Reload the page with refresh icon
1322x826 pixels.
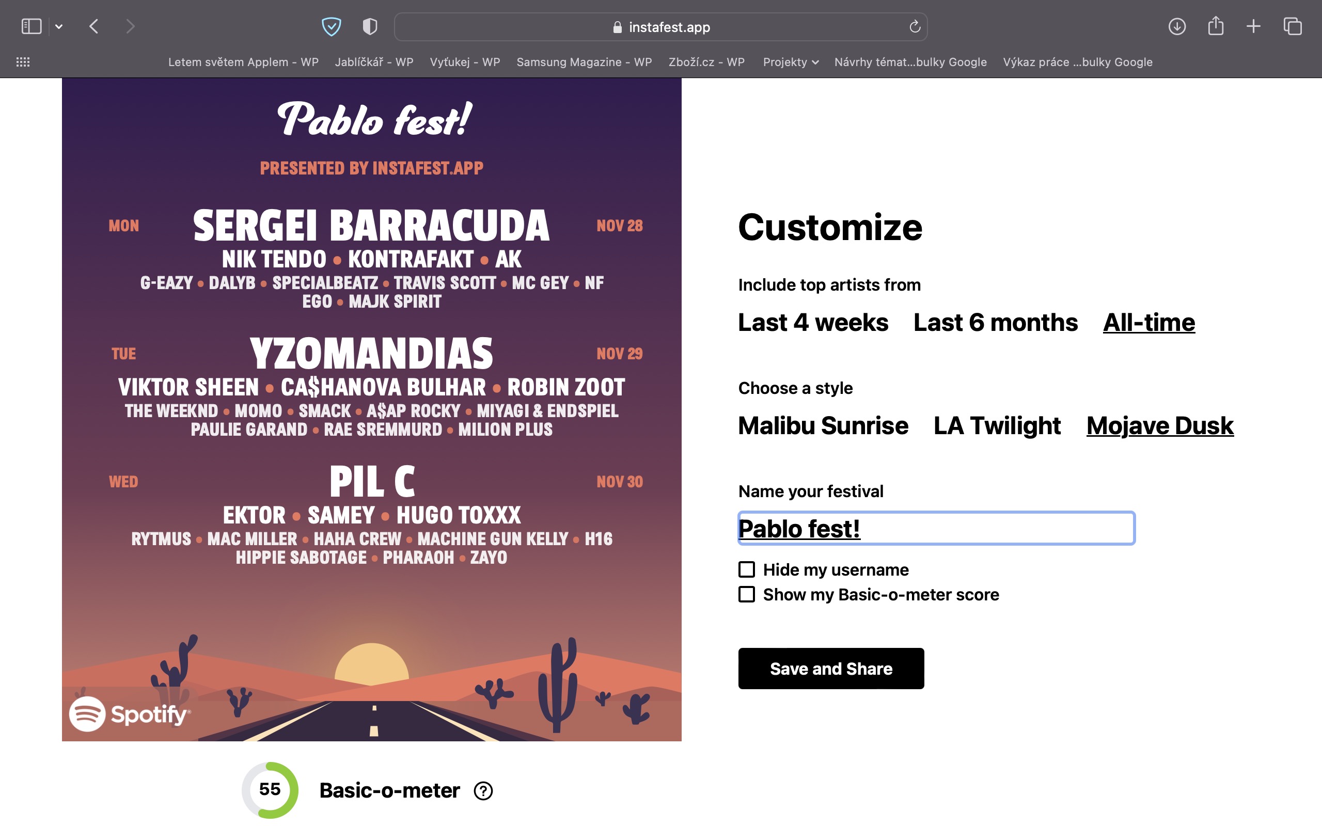click(915, 26)
